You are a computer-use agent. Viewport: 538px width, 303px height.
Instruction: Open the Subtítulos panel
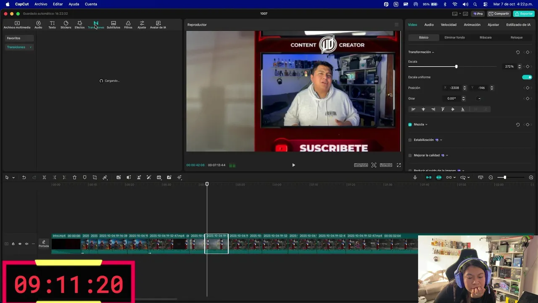113,25
